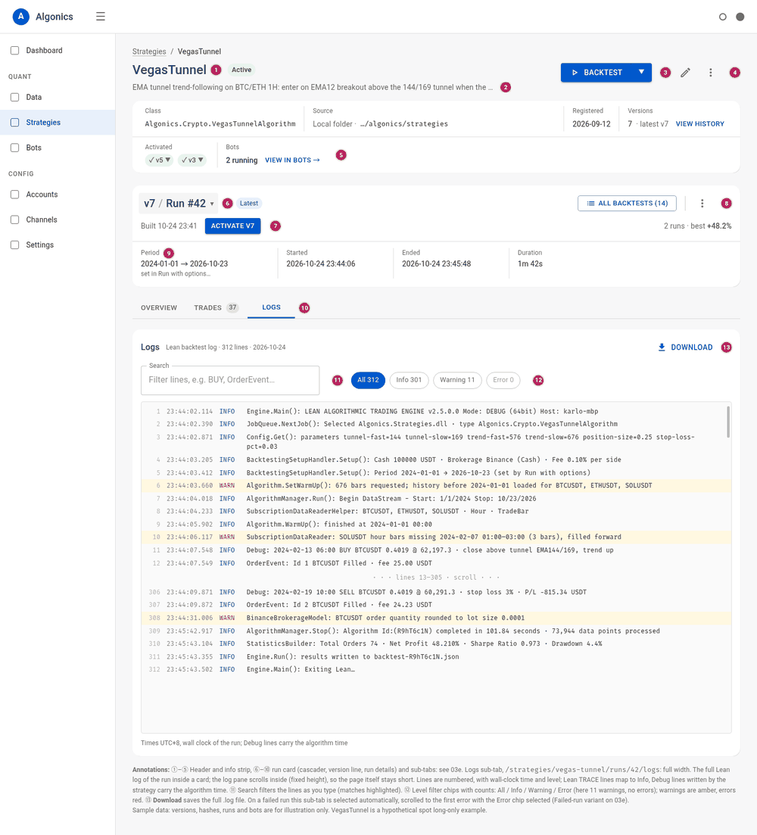Toggle the hamburger menu icon
Viewport: 757px width, 835px height.
101,17
